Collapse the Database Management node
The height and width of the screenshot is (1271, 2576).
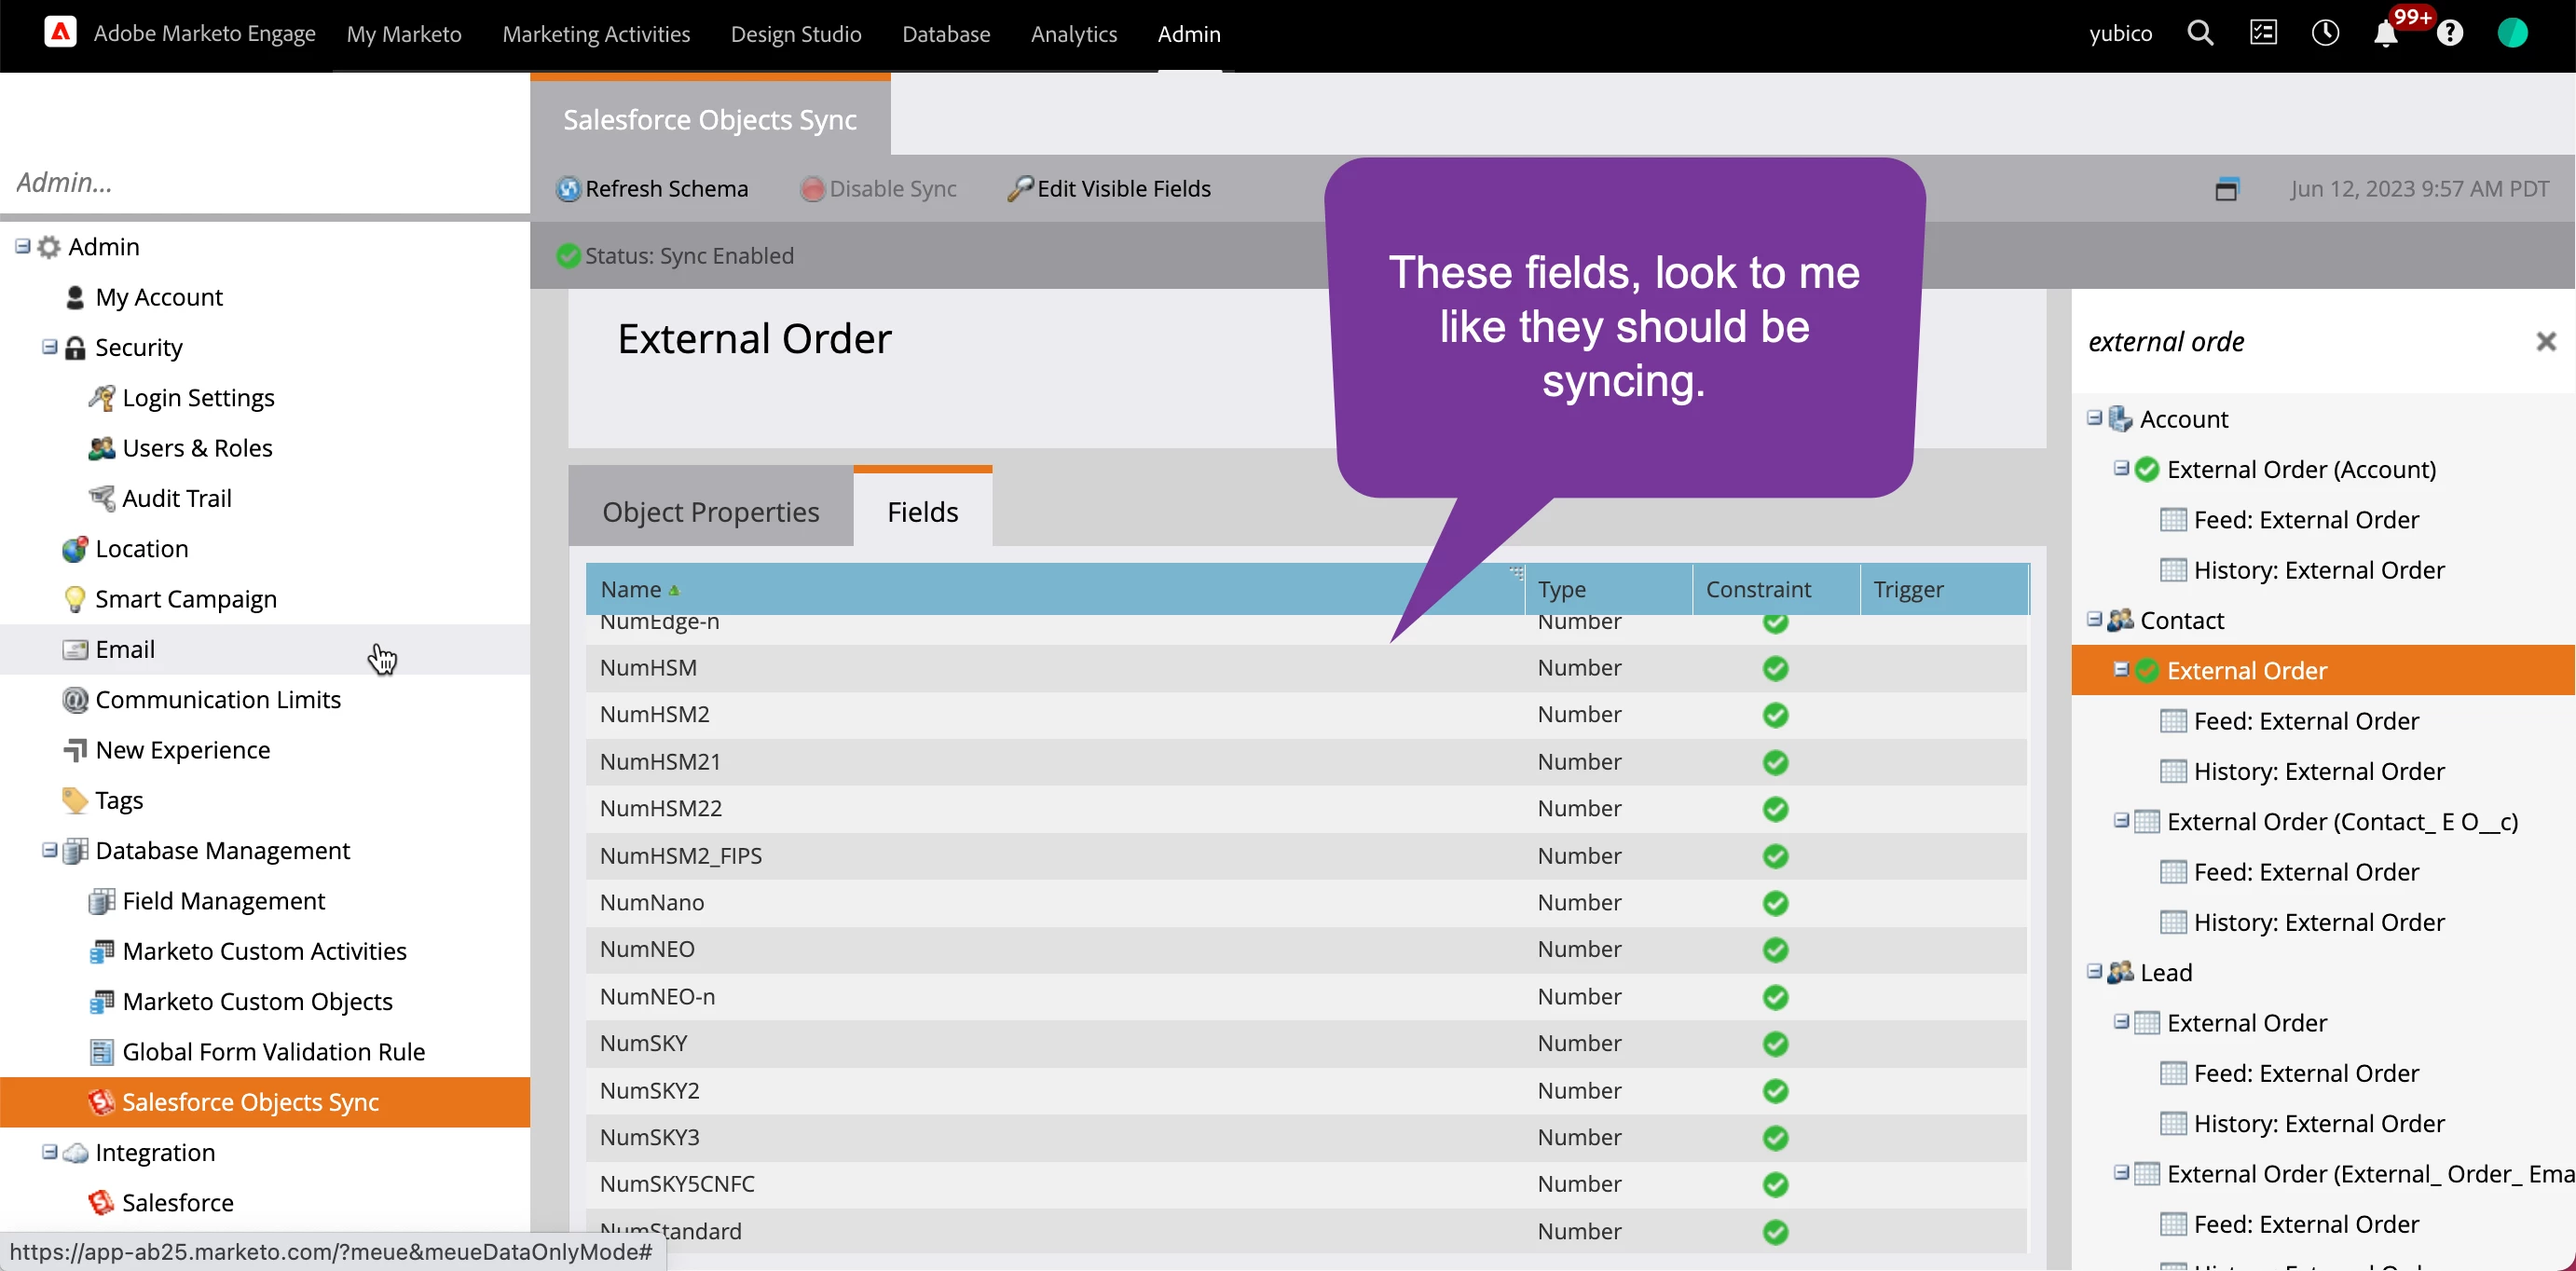[x=49, y=850]
